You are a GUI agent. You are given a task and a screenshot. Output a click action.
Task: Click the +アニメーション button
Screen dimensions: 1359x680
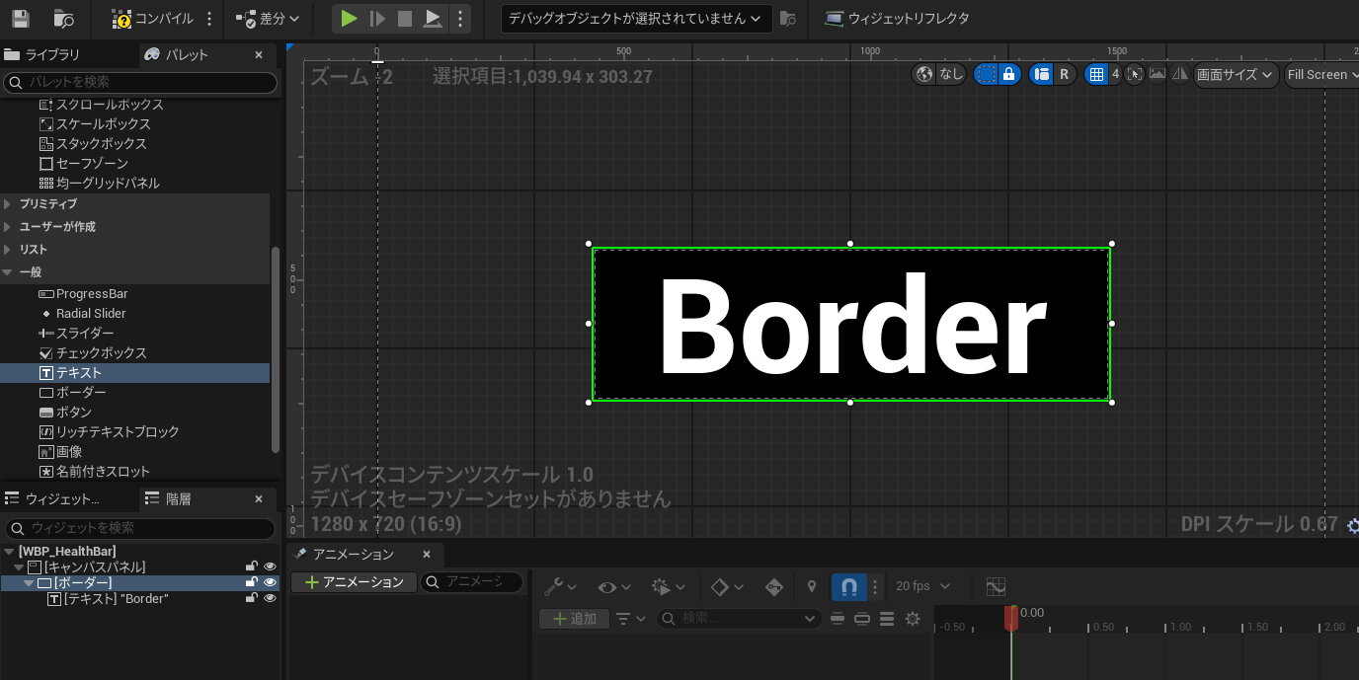pyautogui.click(x=353, y=582)
